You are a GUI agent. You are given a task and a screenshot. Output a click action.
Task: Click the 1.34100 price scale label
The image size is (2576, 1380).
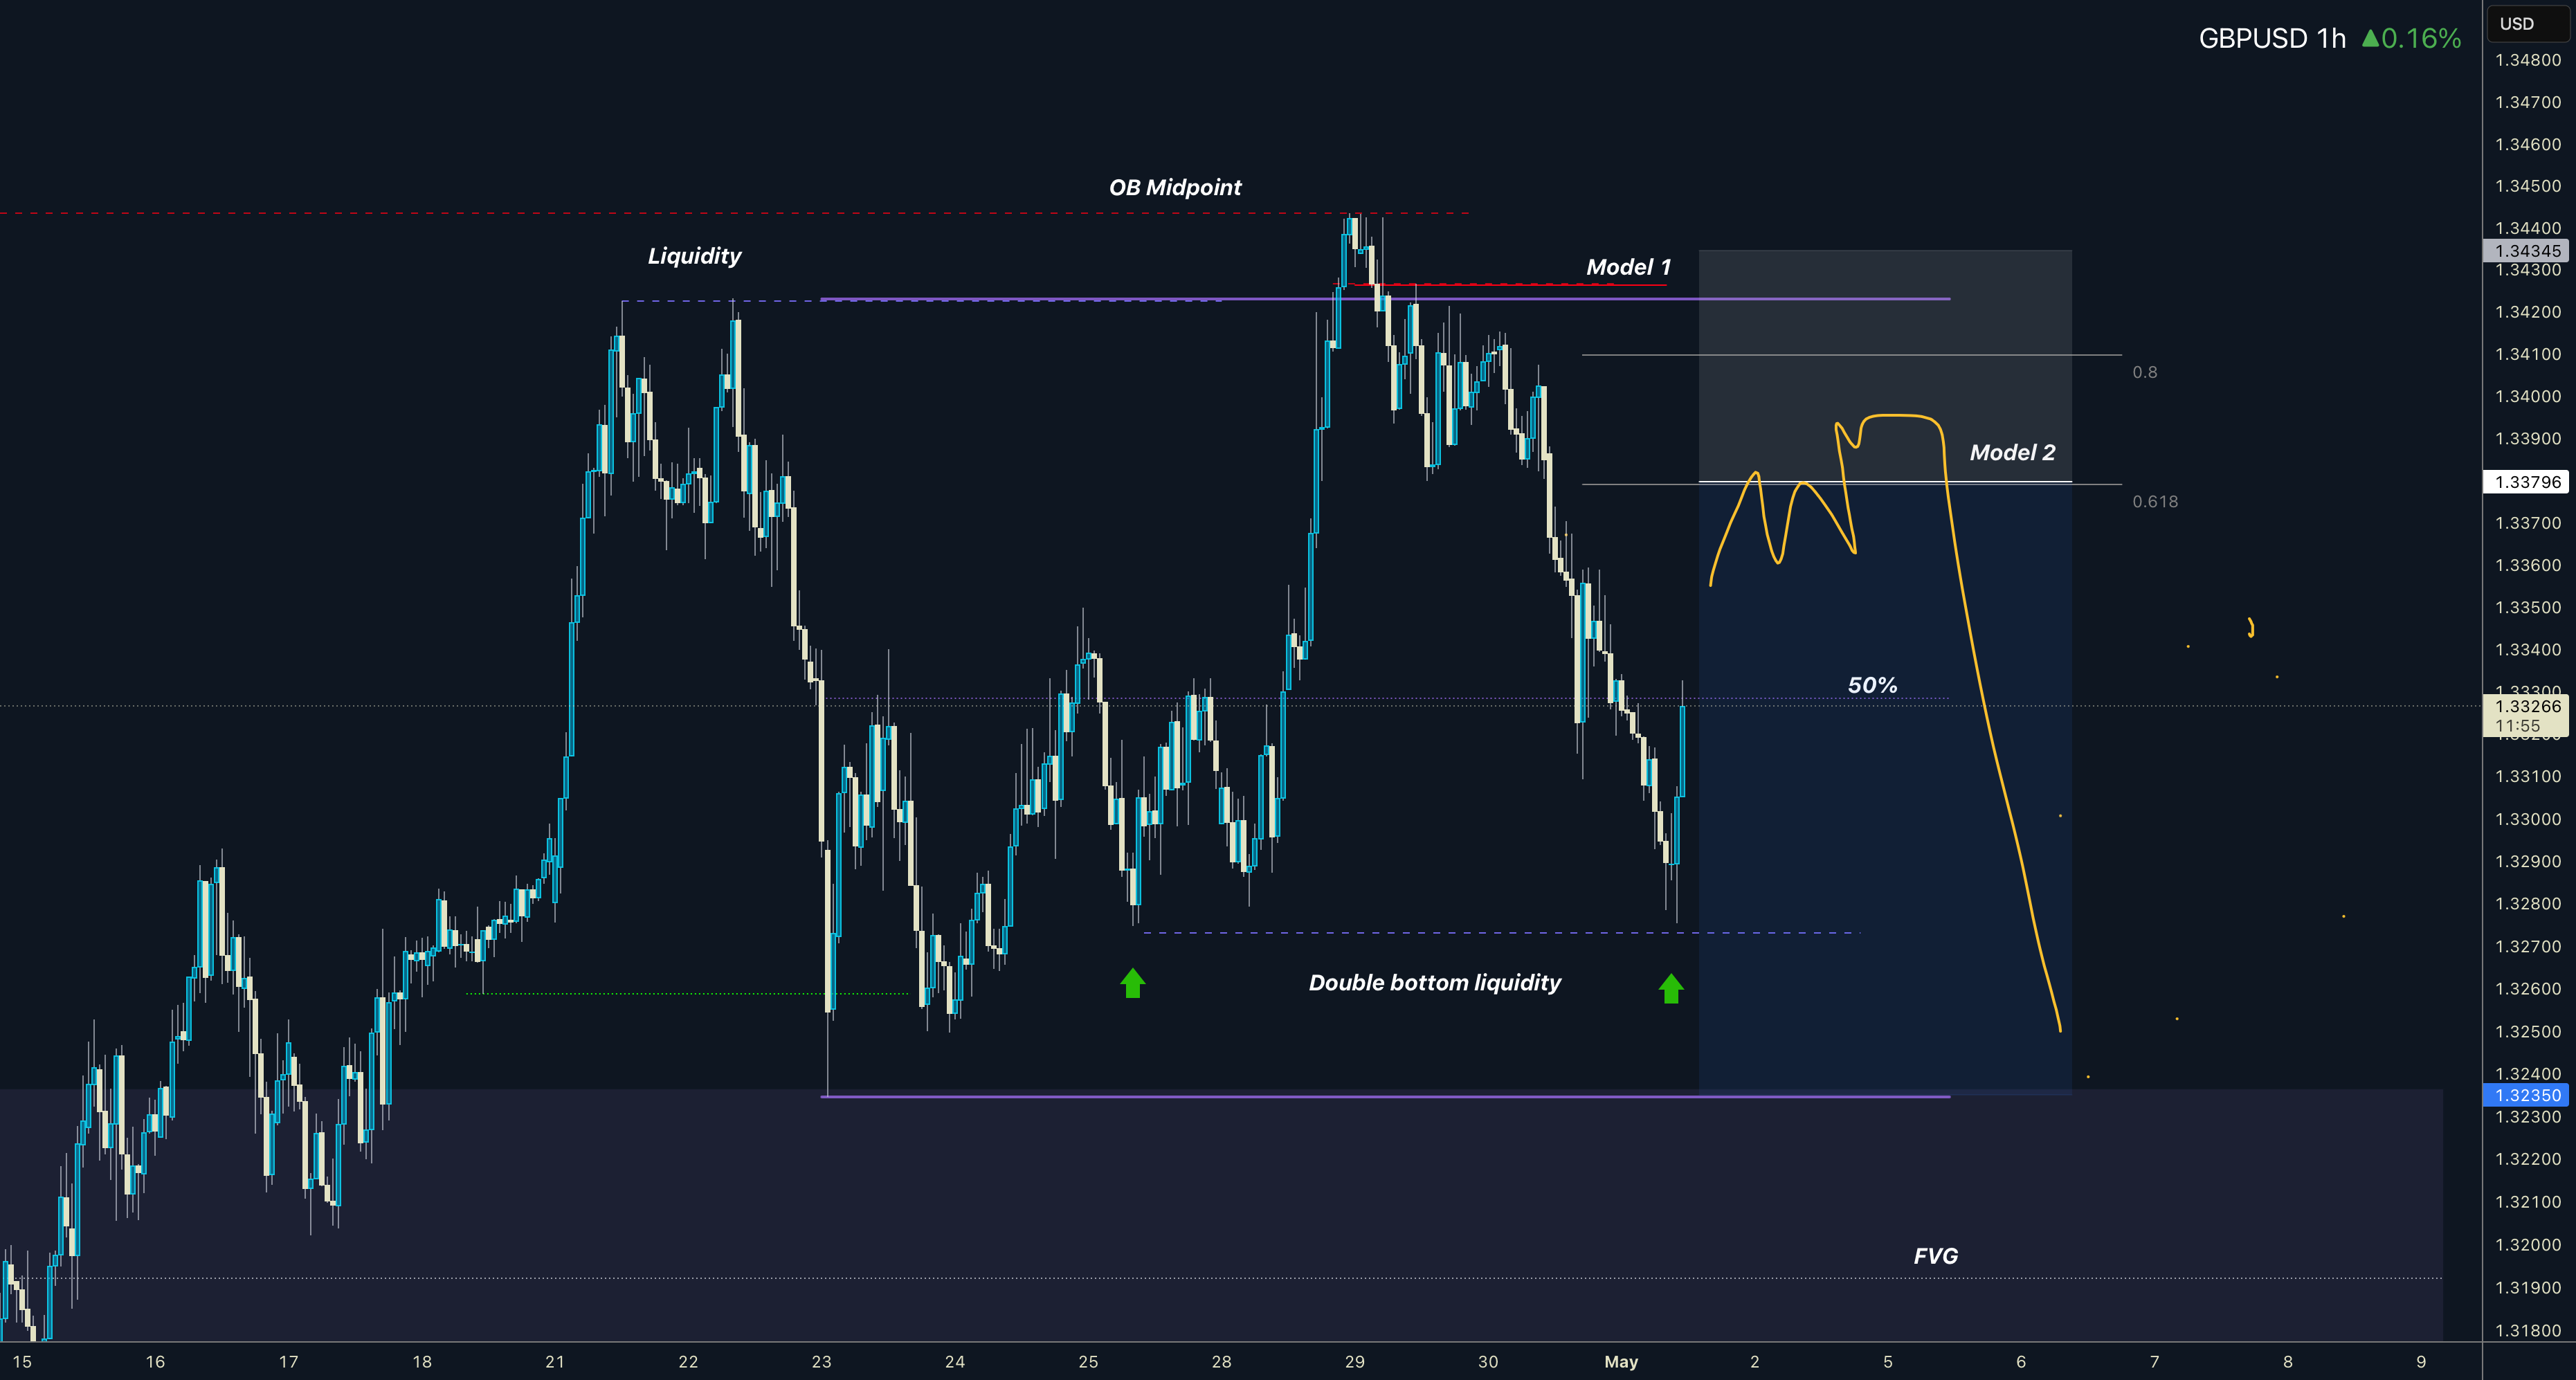2527,354
